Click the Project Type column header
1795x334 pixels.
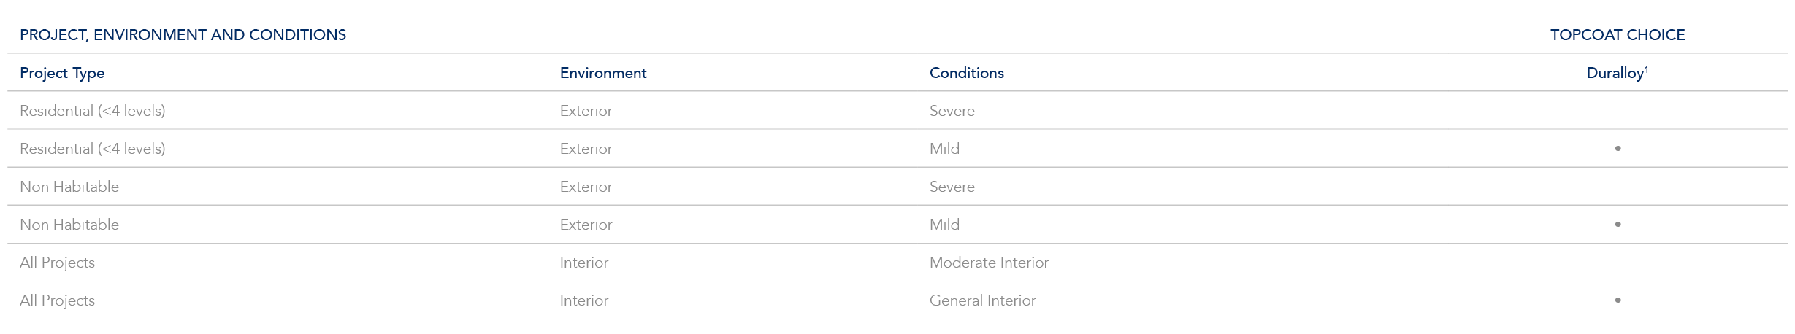pyautogui.click(x=62, y=73)
